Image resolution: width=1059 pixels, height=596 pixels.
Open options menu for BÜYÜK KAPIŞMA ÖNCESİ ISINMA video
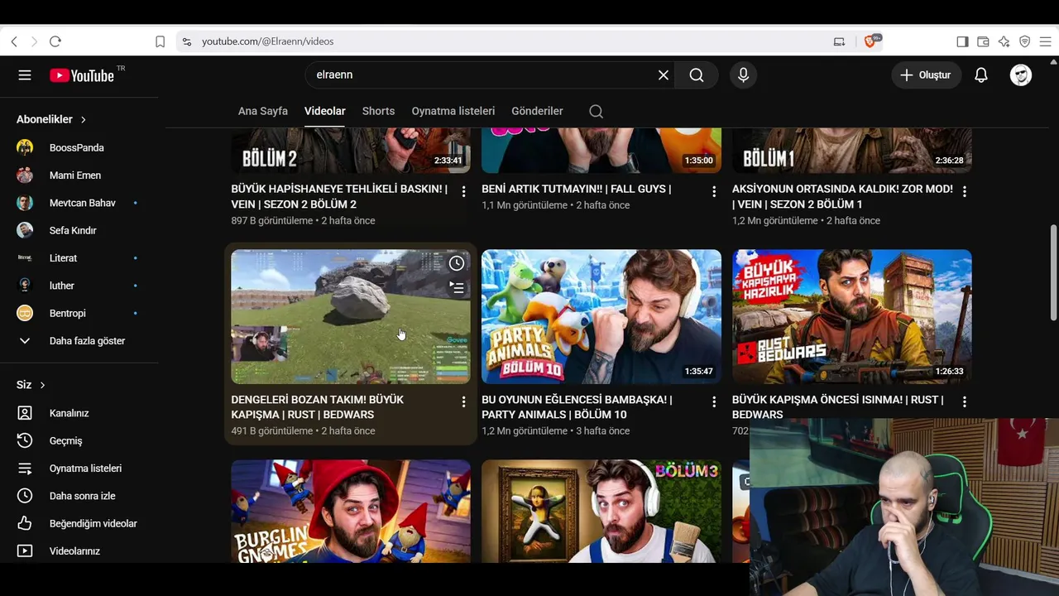[965, 401]
